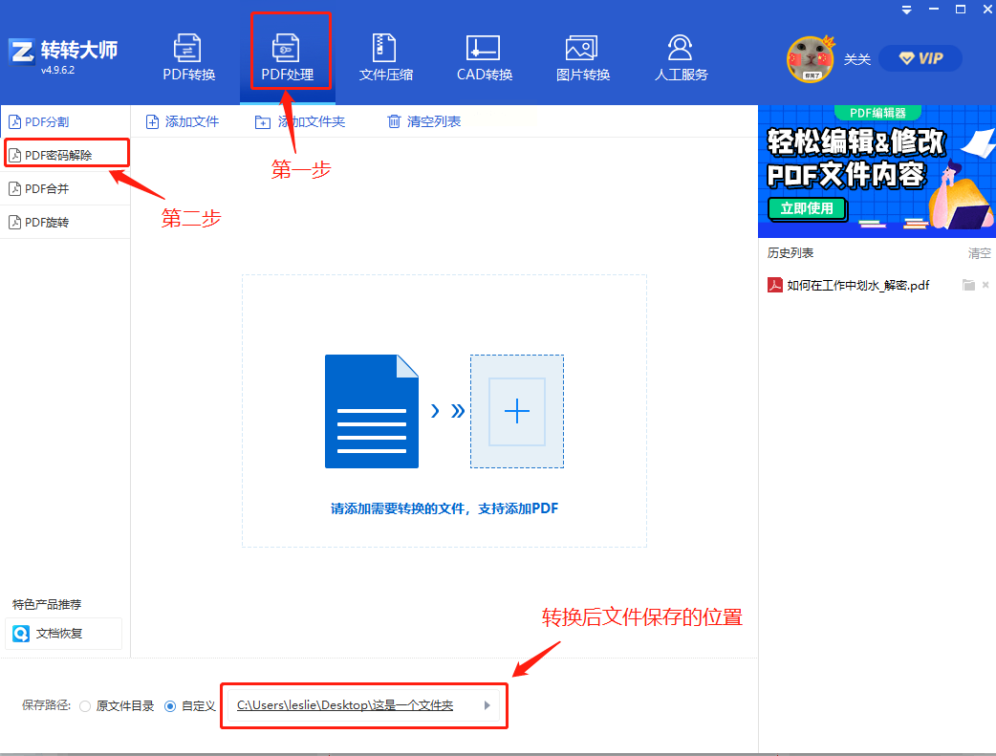This screenshot has height=756, width=996.
Task: Click the 添加文件 button
Action: coord(183,121)
